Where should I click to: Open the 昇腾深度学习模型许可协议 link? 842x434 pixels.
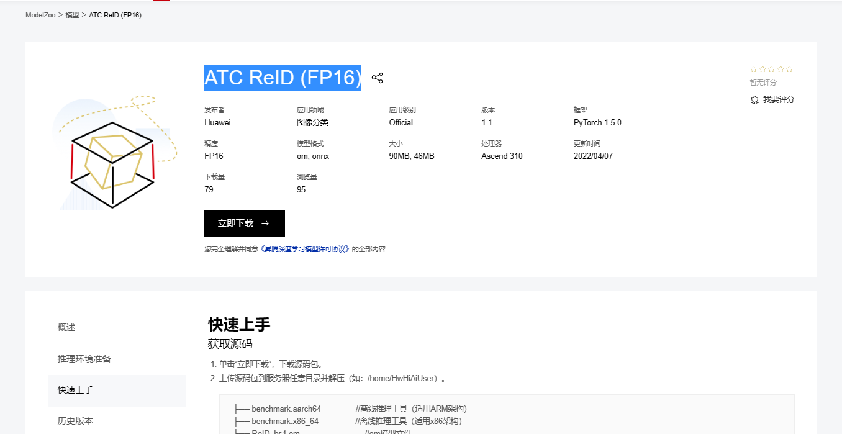(x=305, y=249)
